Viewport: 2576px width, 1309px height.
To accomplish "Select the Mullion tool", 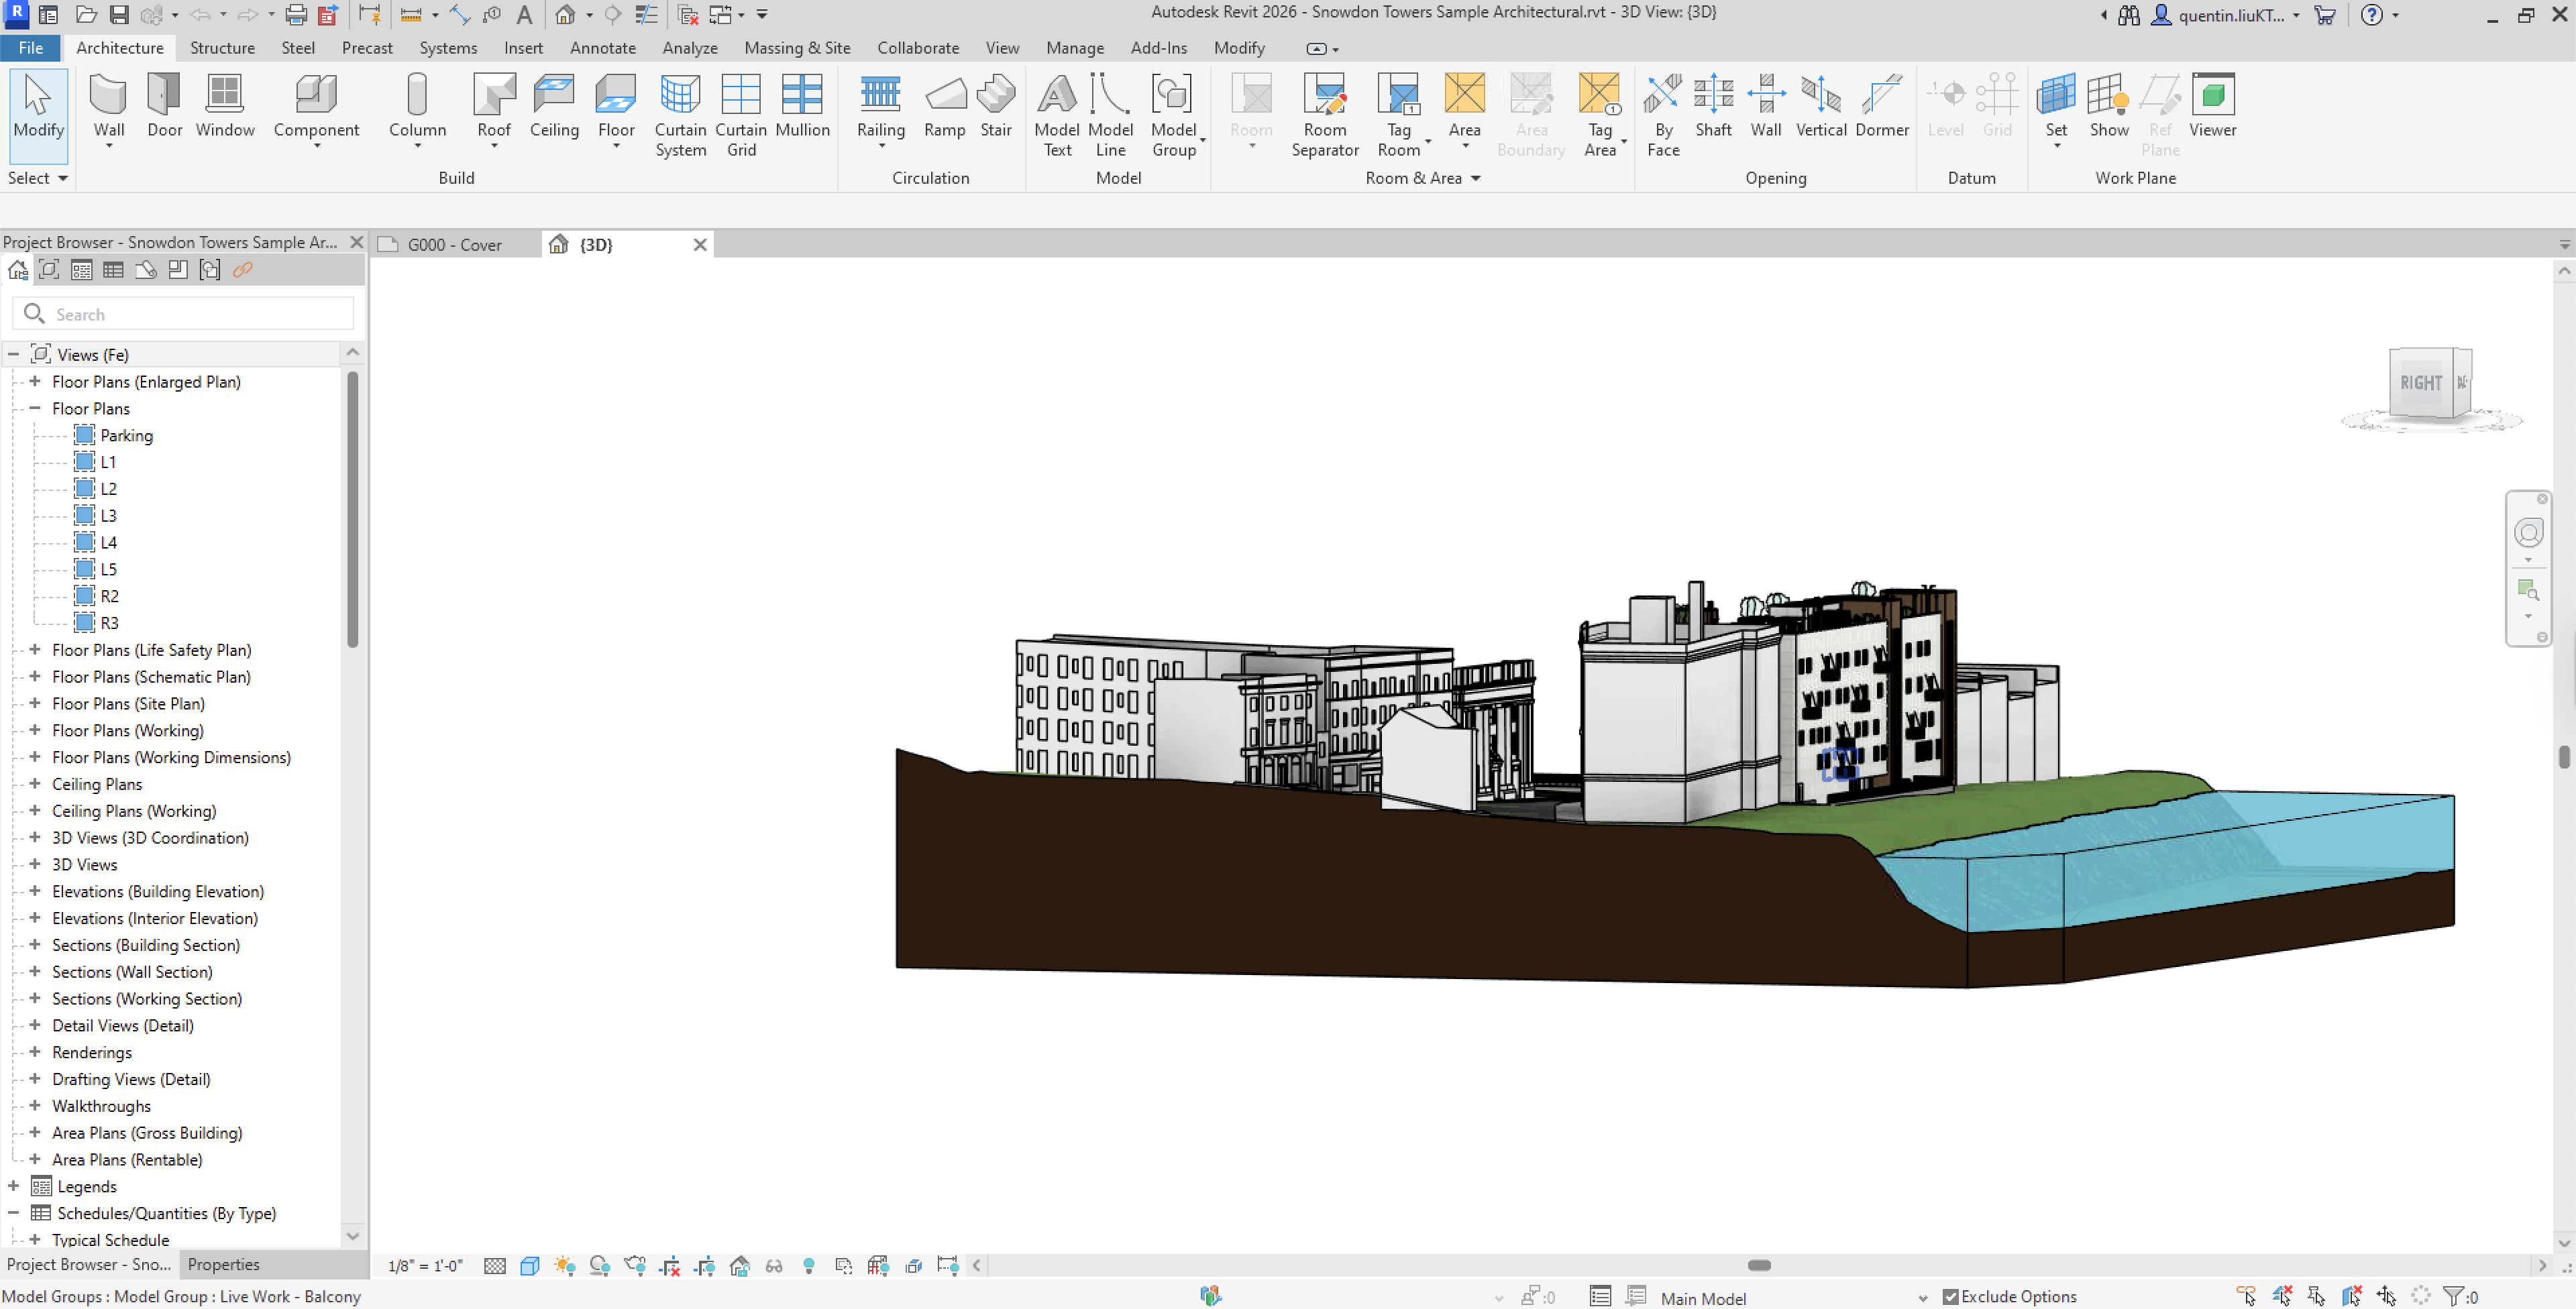I will 802,106.
